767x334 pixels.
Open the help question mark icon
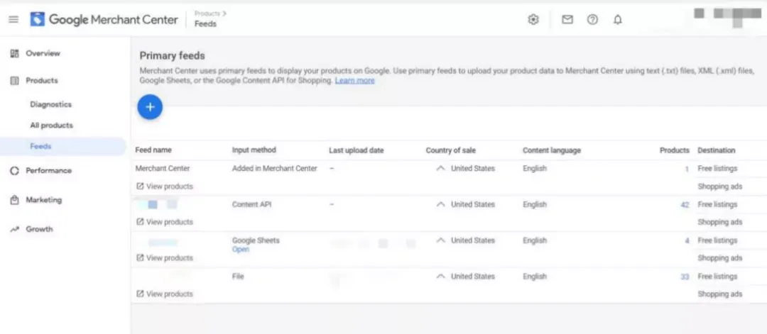(592, 20)
